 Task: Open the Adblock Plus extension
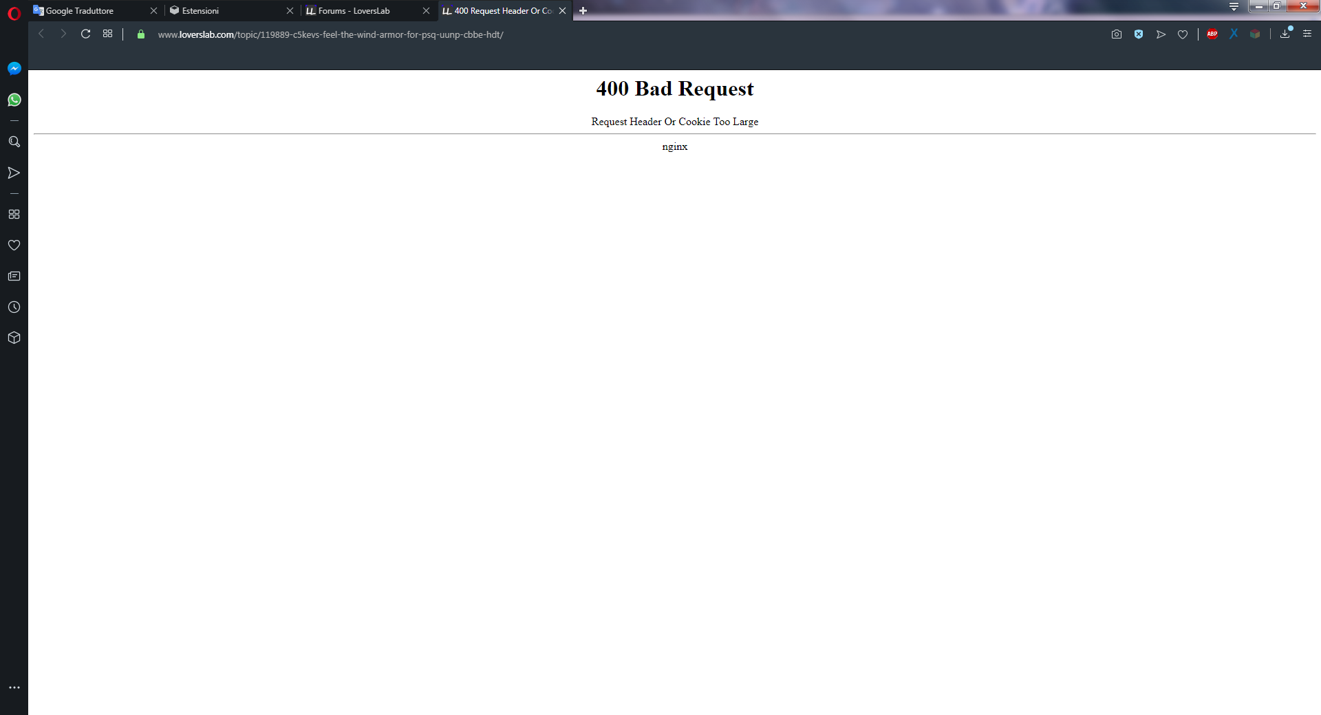coord(1212,34)
